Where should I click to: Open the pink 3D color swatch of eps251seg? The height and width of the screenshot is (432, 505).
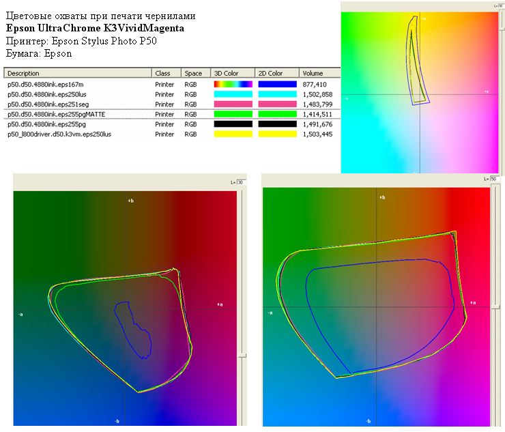point(233,104)
